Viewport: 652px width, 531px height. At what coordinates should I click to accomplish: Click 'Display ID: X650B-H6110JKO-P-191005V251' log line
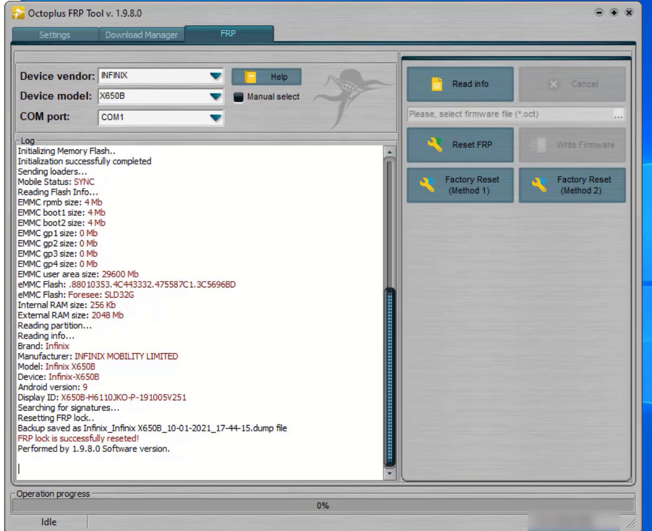tap(102, 397)
